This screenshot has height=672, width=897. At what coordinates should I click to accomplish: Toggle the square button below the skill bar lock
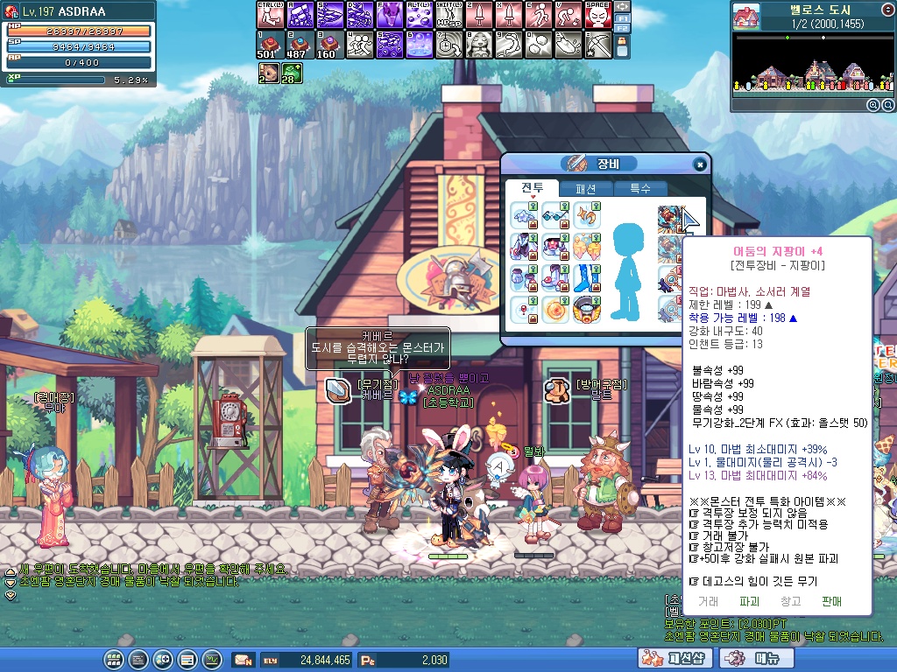(x=622, y=52)
